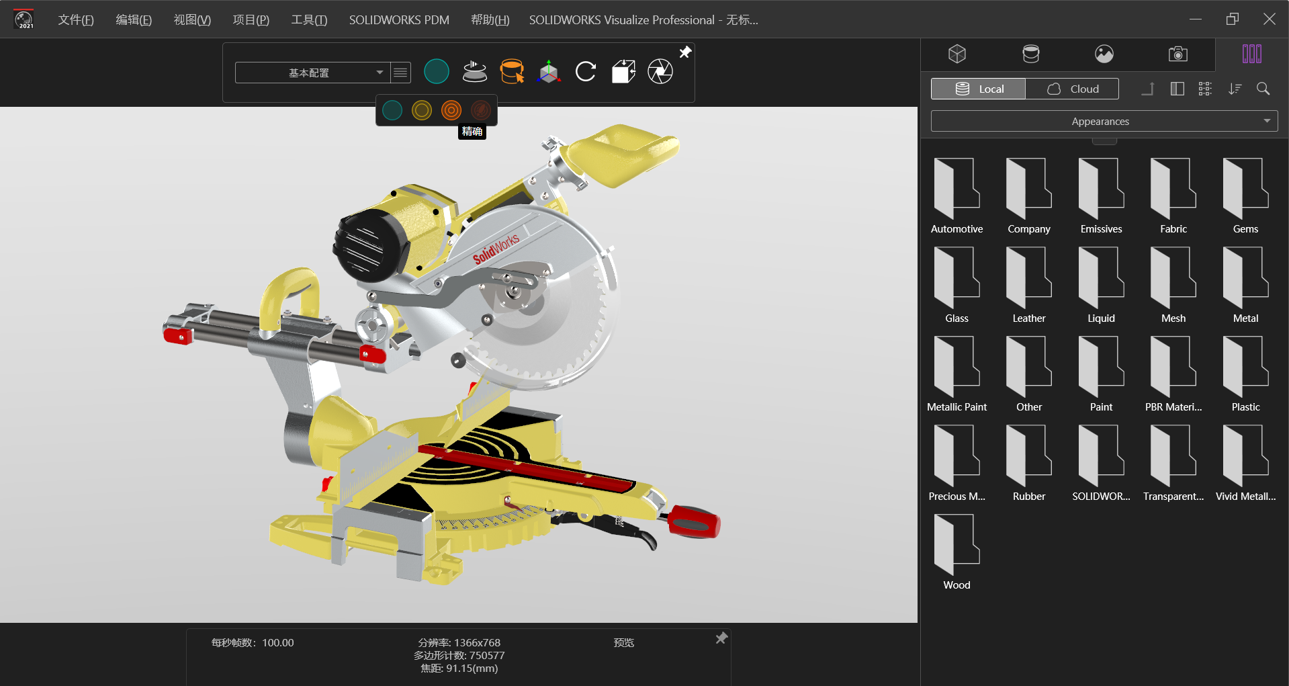The height and width of the screenshot is (686, 1289).
Task: Click the list button beside configuration dropdown
Action: [x=400, y=73]
